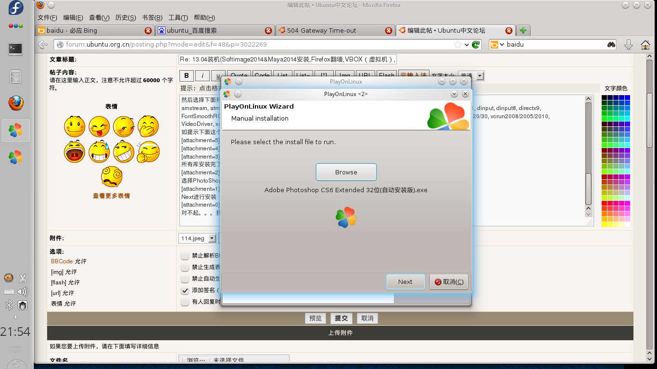Click the 预览 preview button
657x369 pixels.
[316, 318]
